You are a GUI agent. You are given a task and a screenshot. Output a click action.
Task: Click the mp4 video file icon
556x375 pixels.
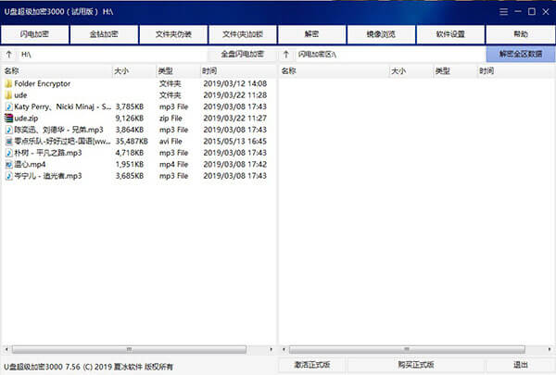coord(9,164)
